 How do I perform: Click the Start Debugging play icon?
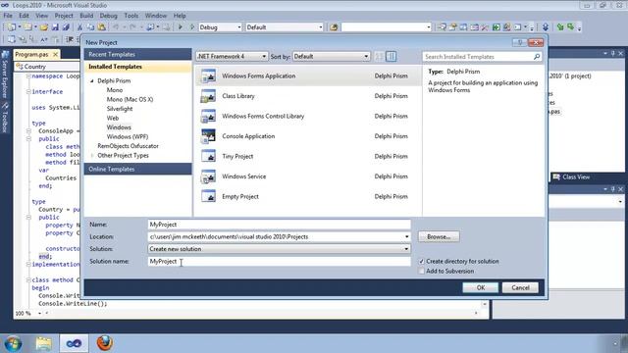181,27
